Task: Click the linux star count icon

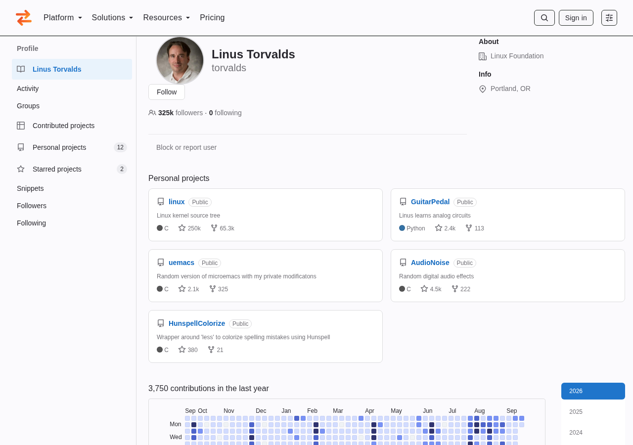Action: [x=182, y=228]
